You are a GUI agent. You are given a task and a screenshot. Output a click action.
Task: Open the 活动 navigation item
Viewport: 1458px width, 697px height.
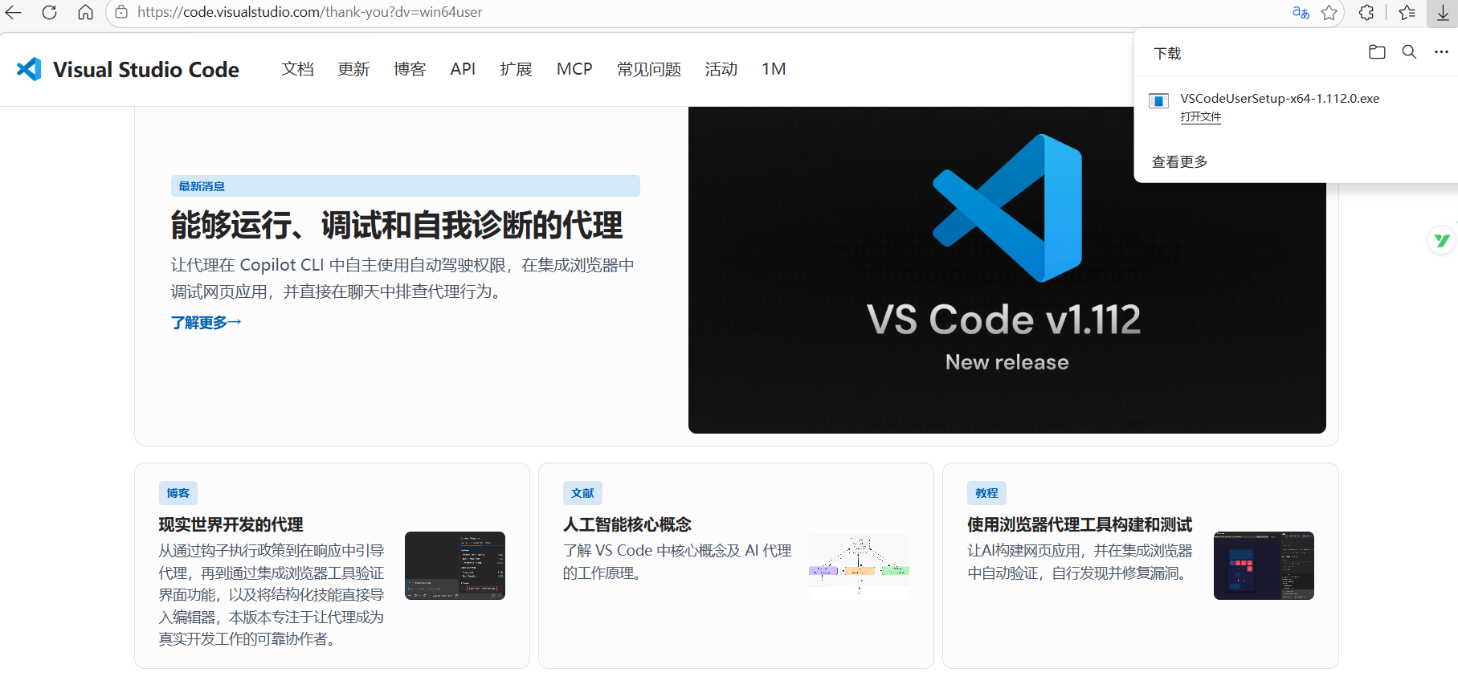(721, 69)
